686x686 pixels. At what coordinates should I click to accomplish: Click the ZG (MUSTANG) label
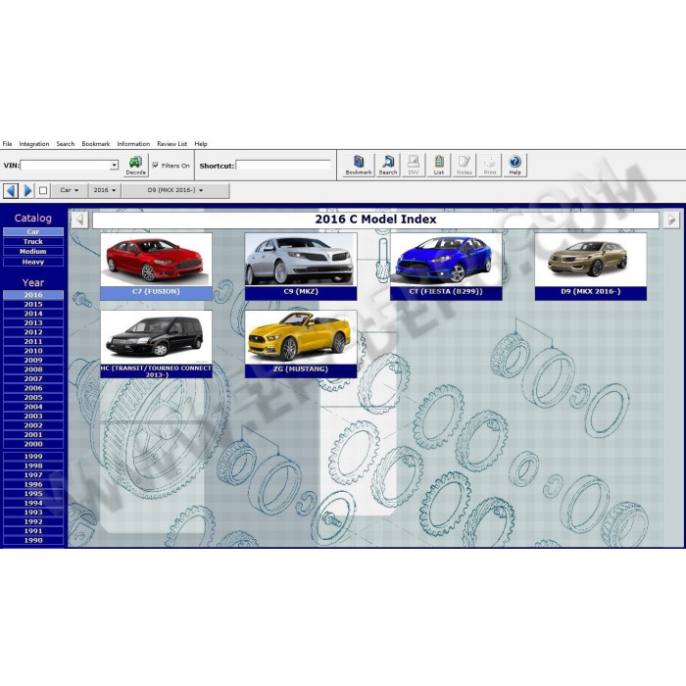[x=301, y=369]
